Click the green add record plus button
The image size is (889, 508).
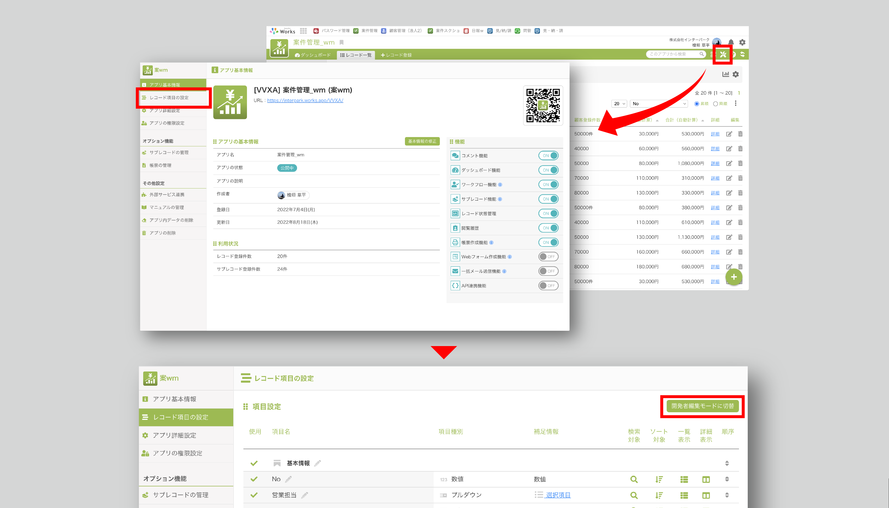point(733,277)
